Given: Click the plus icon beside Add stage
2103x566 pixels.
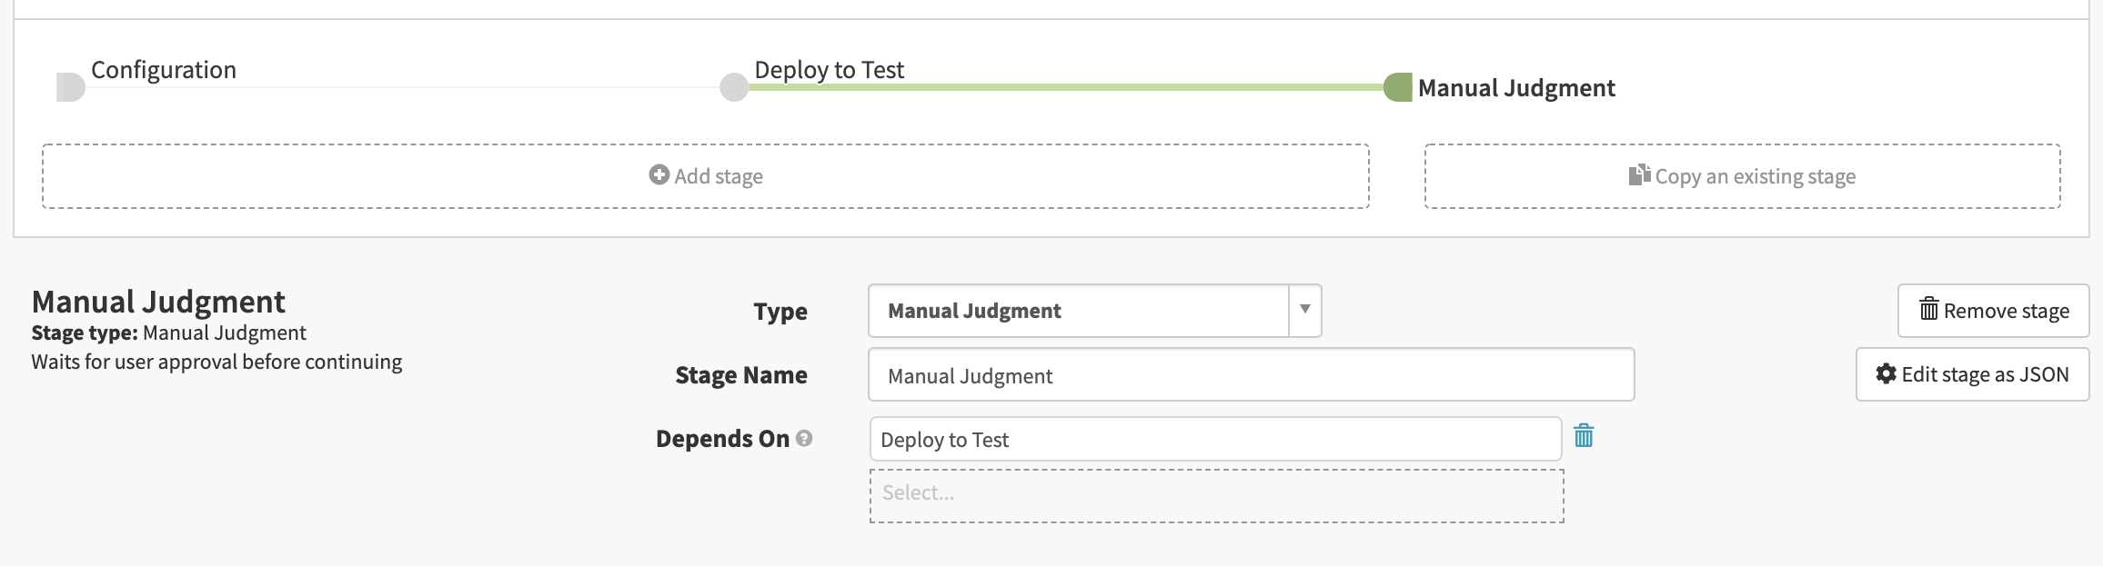Looking at the screenshot, I should [x=659, y=174].
